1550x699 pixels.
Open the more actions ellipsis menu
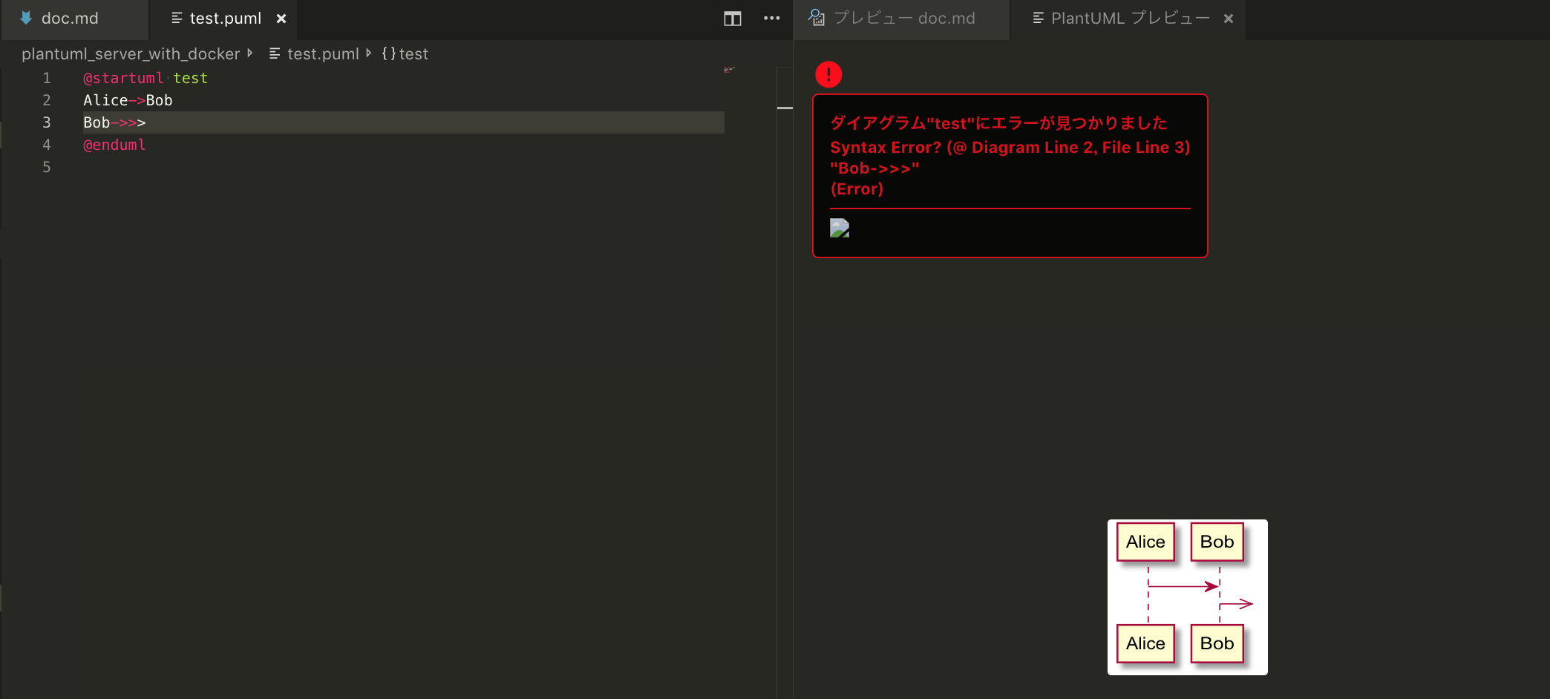pyautogui.click(x=771, y=19)
